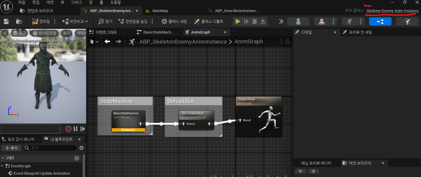Open the BasicStateMachine graph tab

pos(155,32)
